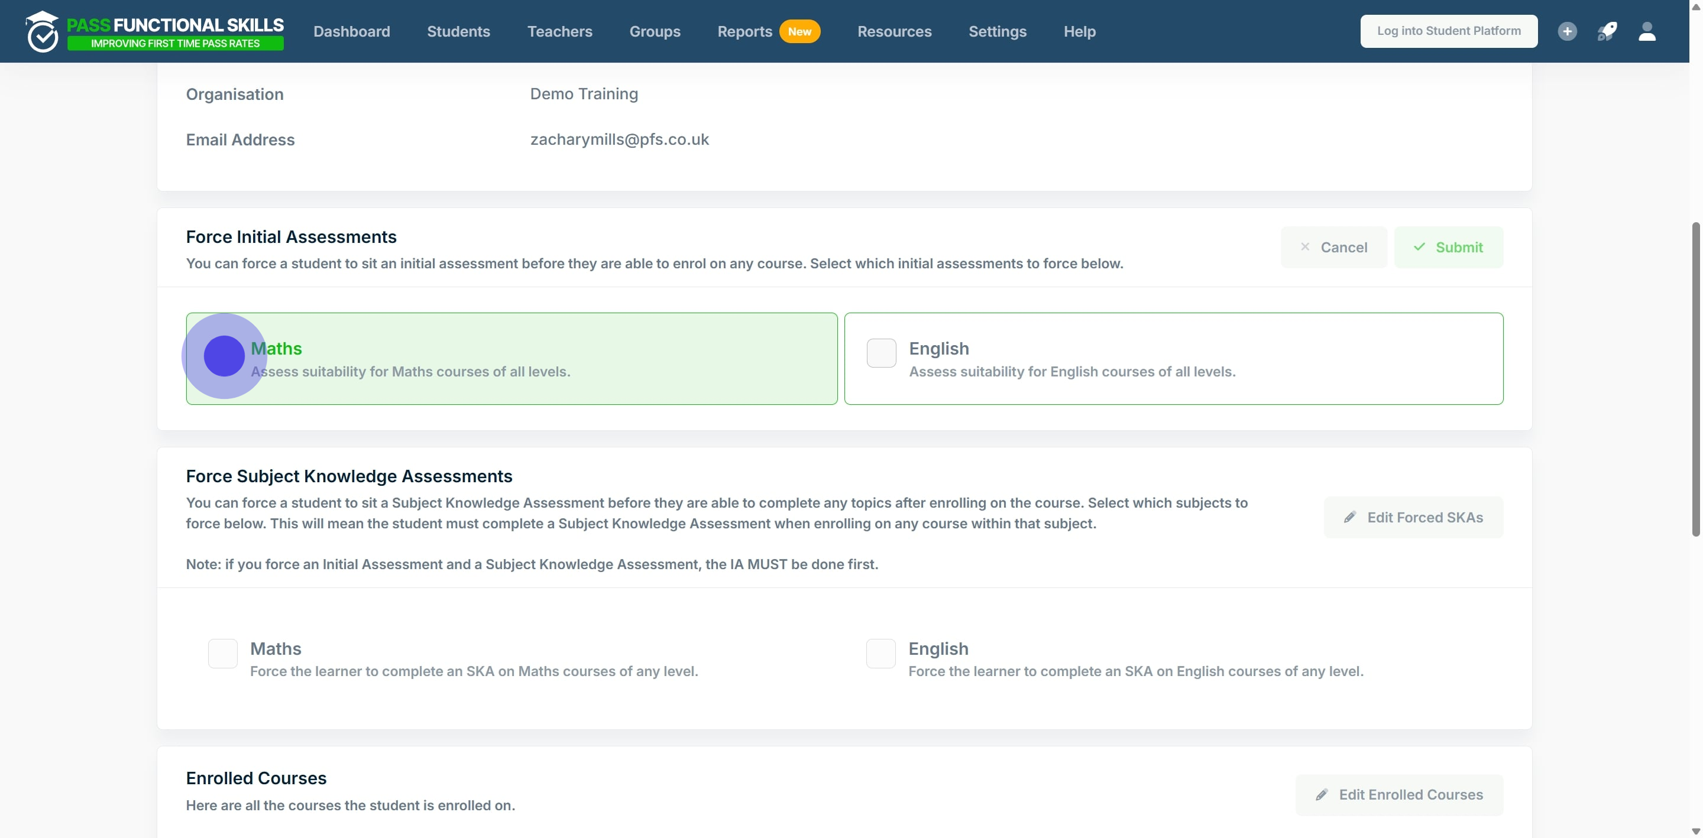Image resolution: width=1703 pixels, height=838 pixels.
Task: Select the English initial assessment card
Action: [1173, 359]
